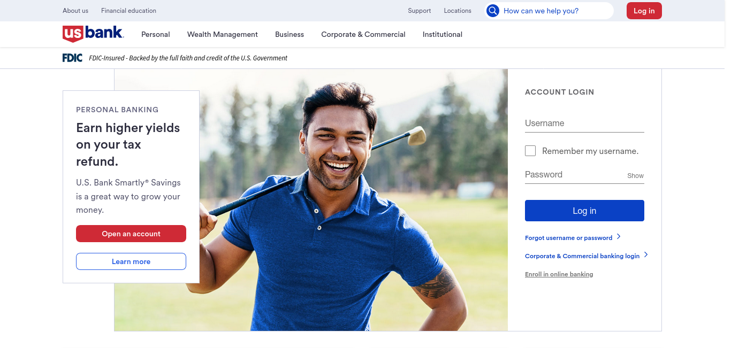The width and height of the screenshot is (731, 348).
Task: Open Corporate & Commercial banking login link
Action: coord(582,256)
